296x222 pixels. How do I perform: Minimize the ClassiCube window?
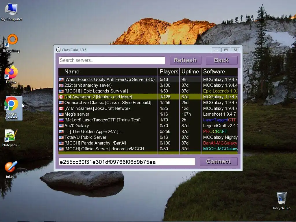click(x=216, y=50)
